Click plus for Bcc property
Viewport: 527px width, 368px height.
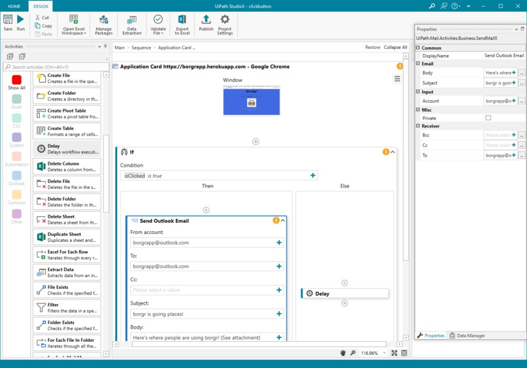513,135
